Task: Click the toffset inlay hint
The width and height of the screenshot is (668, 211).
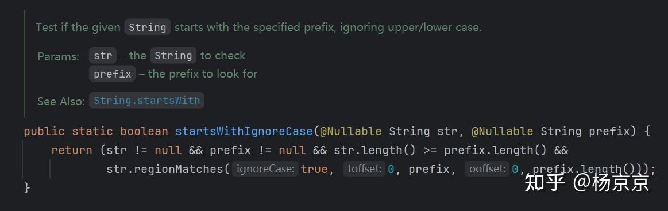Action: [364, 169]
